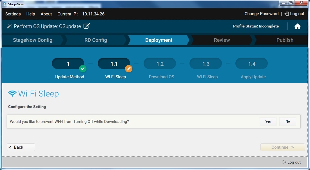This screenshot has height=170, width=310.
Task: Click the Home icon in the header
Action: [297, 26]
